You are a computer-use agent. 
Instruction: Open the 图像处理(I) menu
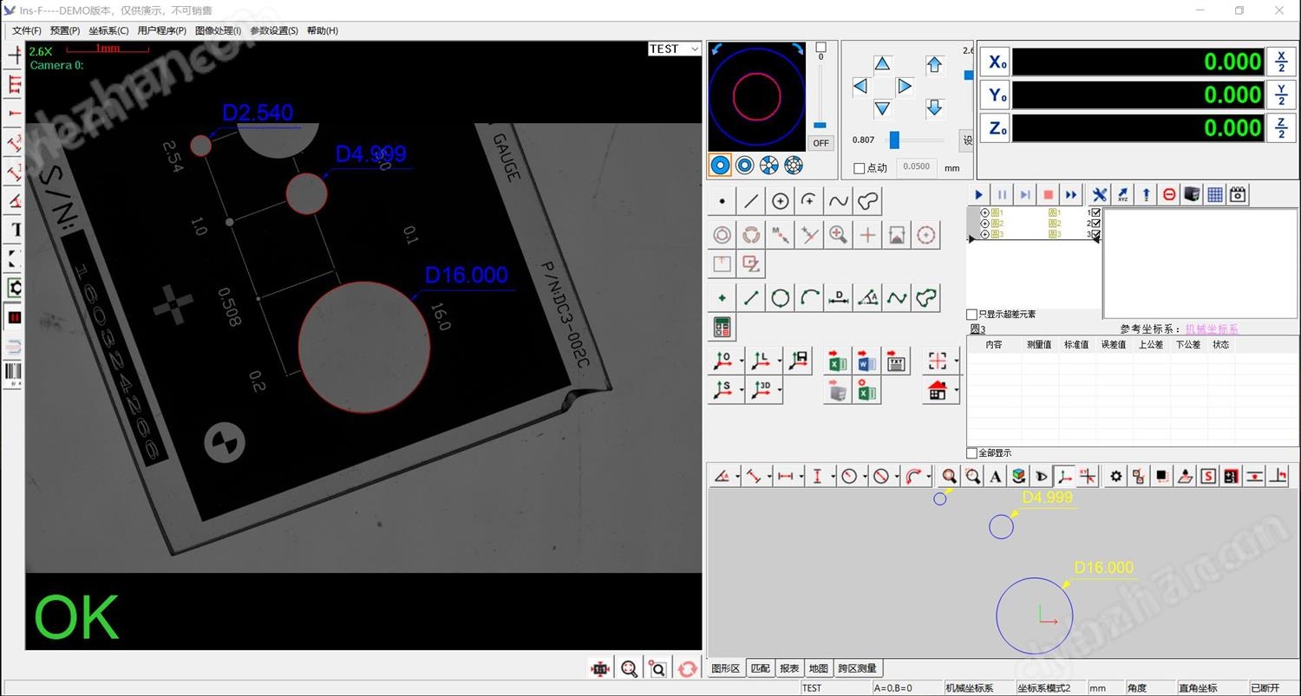click(219, 30)
